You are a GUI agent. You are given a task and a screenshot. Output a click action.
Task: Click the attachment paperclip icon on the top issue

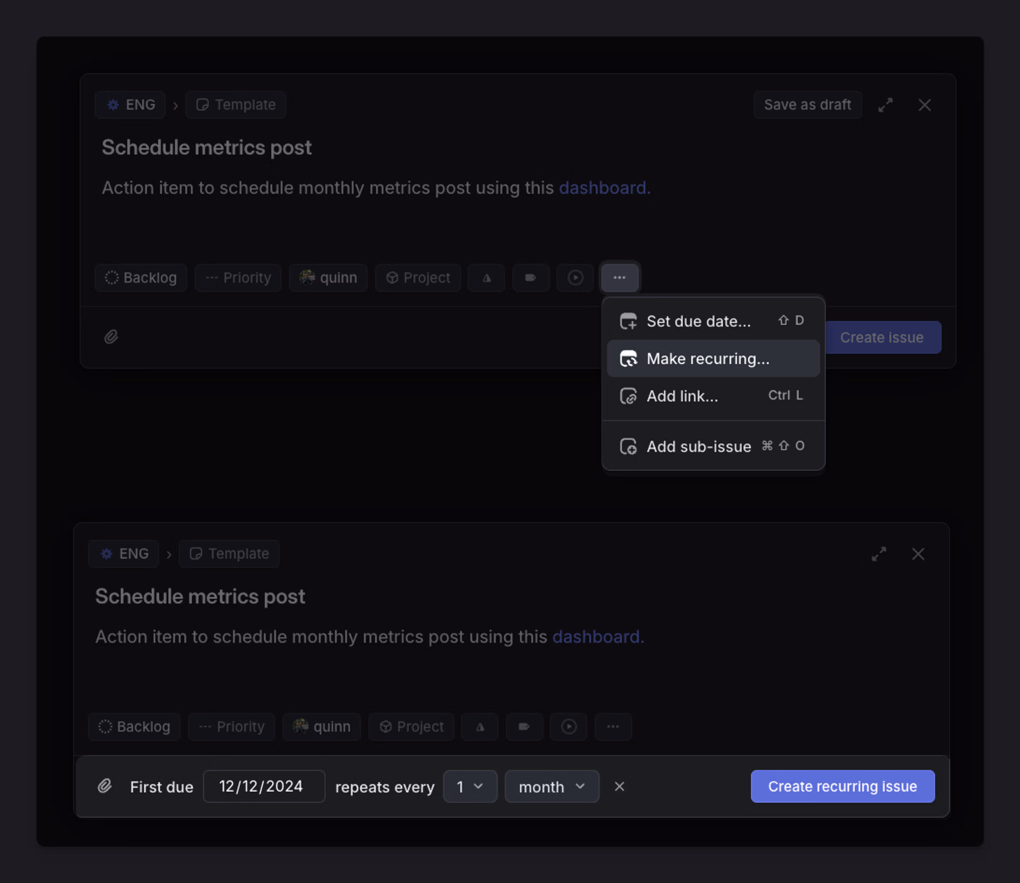click(x=111, y=336)
